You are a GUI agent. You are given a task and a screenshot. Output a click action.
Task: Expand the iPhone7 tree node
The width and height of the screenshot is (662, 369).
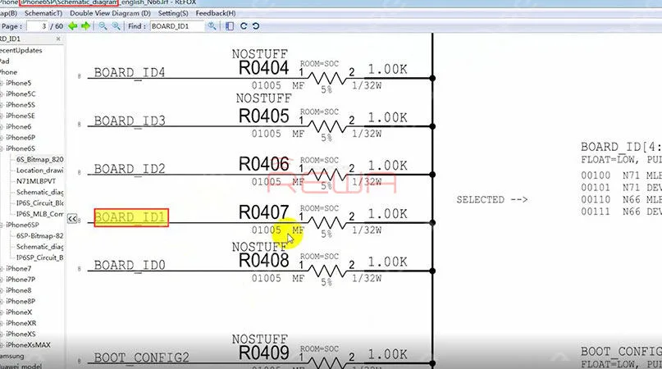(x=2, y=269)
